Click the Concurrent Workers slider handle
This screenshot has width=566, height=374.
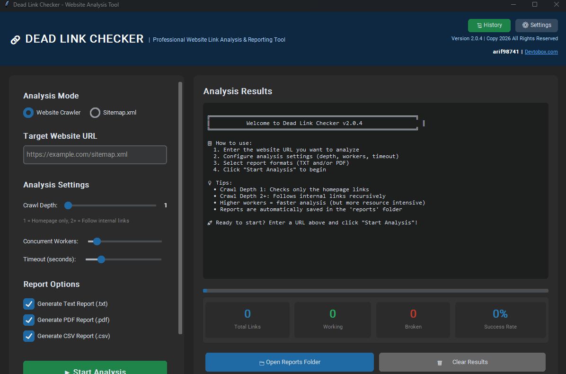[97, 241]
